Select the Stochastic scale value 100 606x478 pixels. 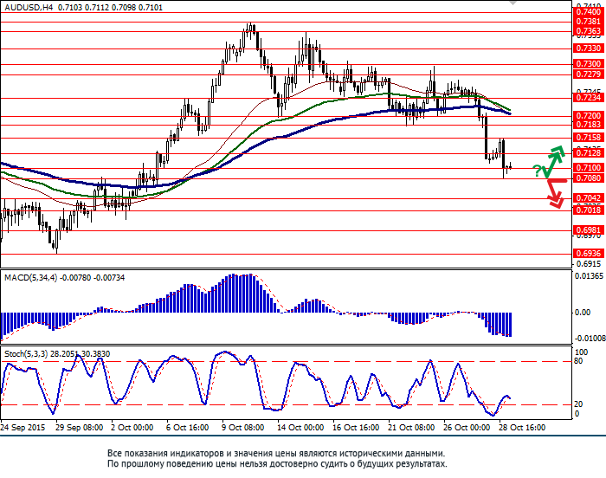pos(582,352)
